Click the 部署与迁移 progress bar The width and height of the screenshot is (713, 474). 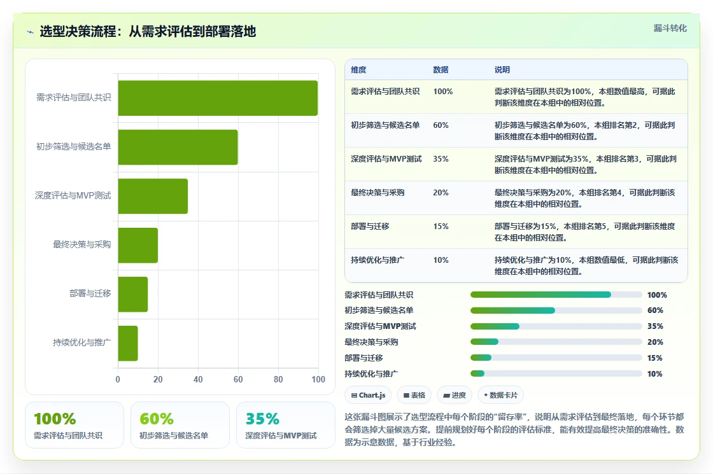tap(556, 358)
